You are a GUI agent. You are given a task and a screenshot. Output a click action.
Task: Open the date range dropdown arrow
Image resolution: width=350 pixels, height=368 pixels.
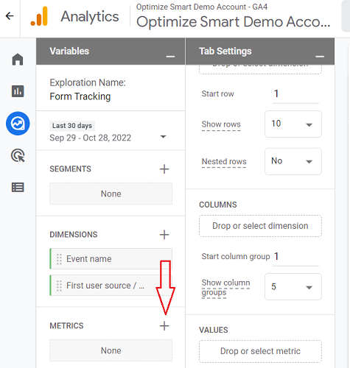[x=163, y=137]
